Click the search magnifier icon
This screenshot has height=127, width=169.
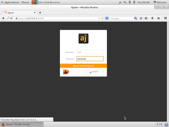tap(135, 18)
